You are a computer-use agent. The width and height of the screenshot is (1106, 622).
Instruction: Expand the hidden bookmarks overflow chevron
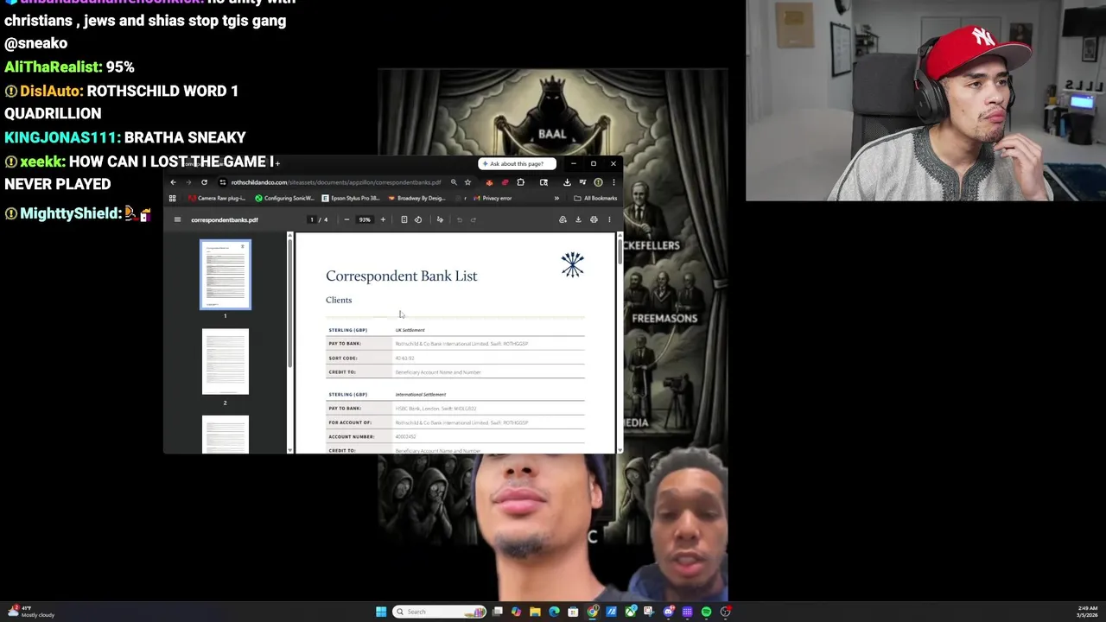556,198
